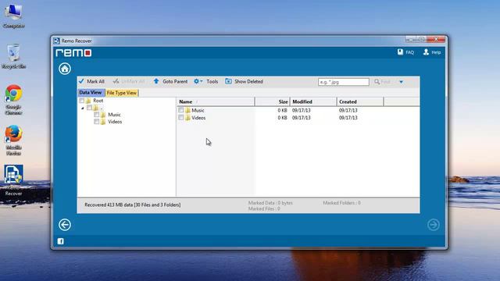Click the back arrow navigation button
The width and height of the screenshot is (500, 281).
click(x=65, y=225)
